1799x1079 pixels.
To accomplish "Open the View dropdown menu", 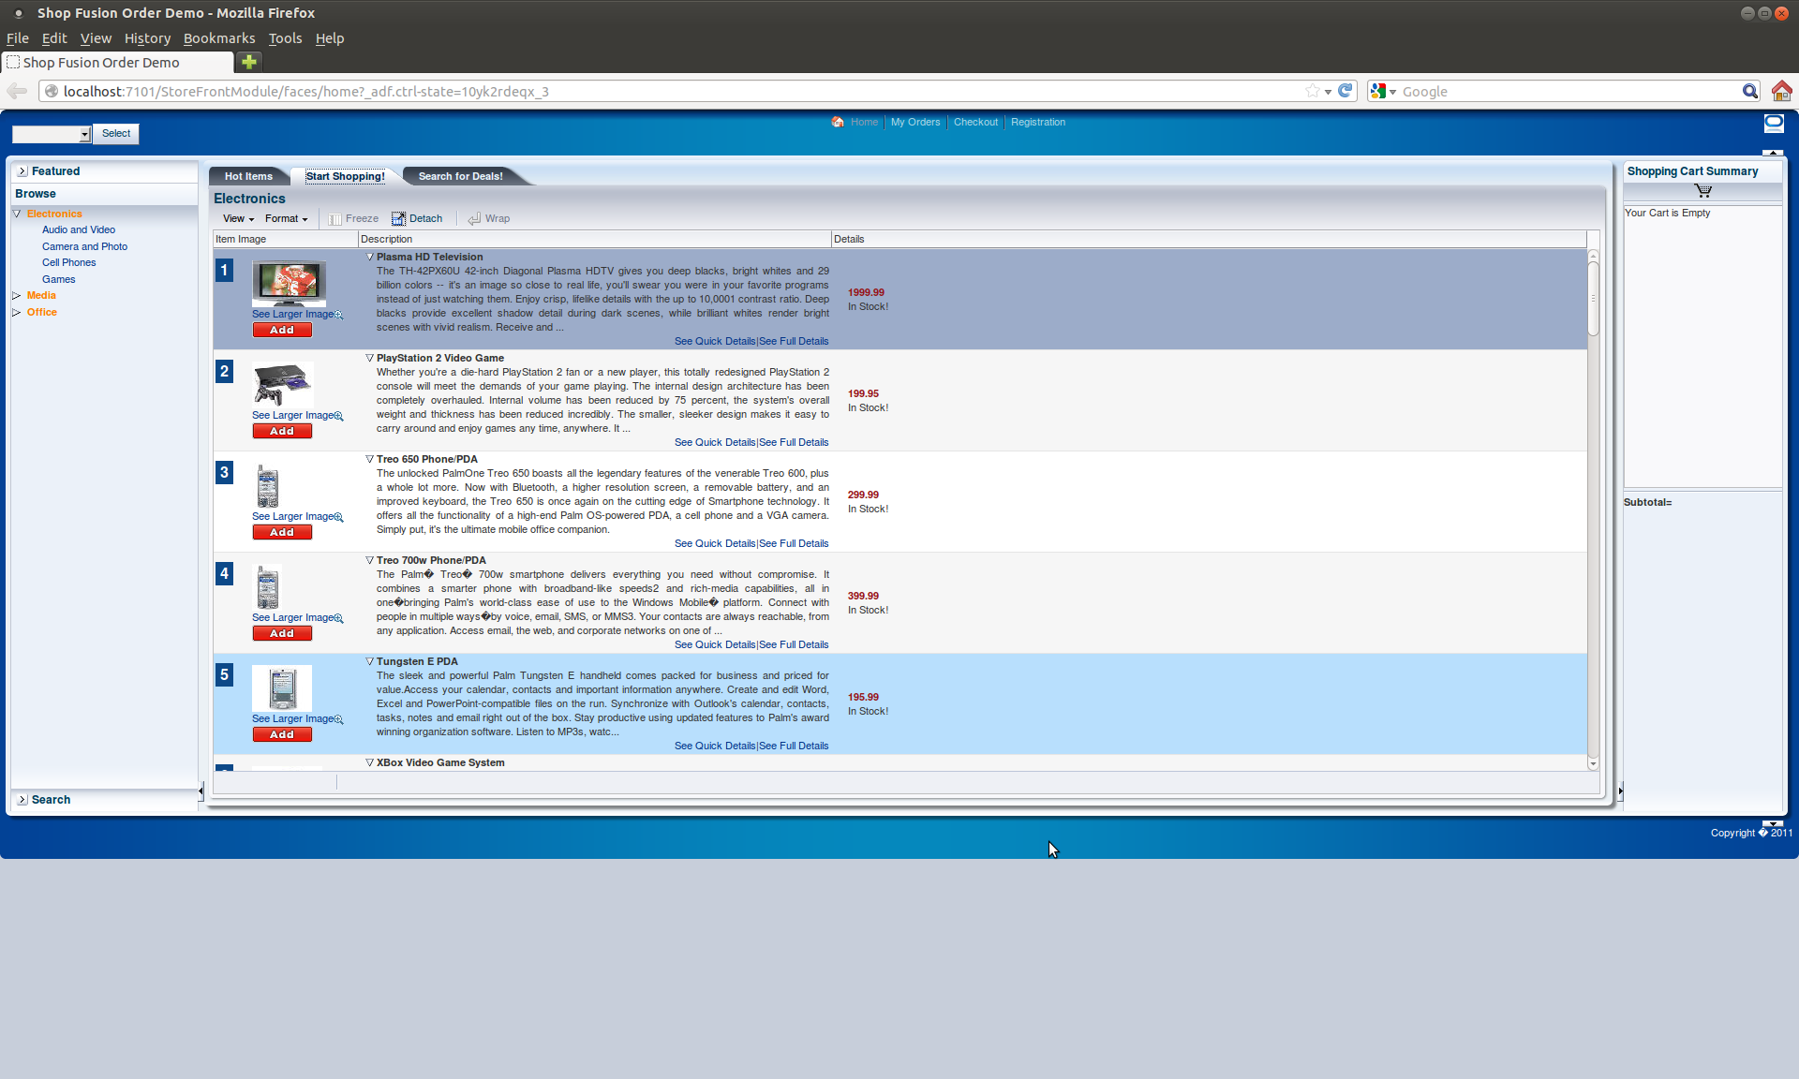I will (x=236, y=218).
